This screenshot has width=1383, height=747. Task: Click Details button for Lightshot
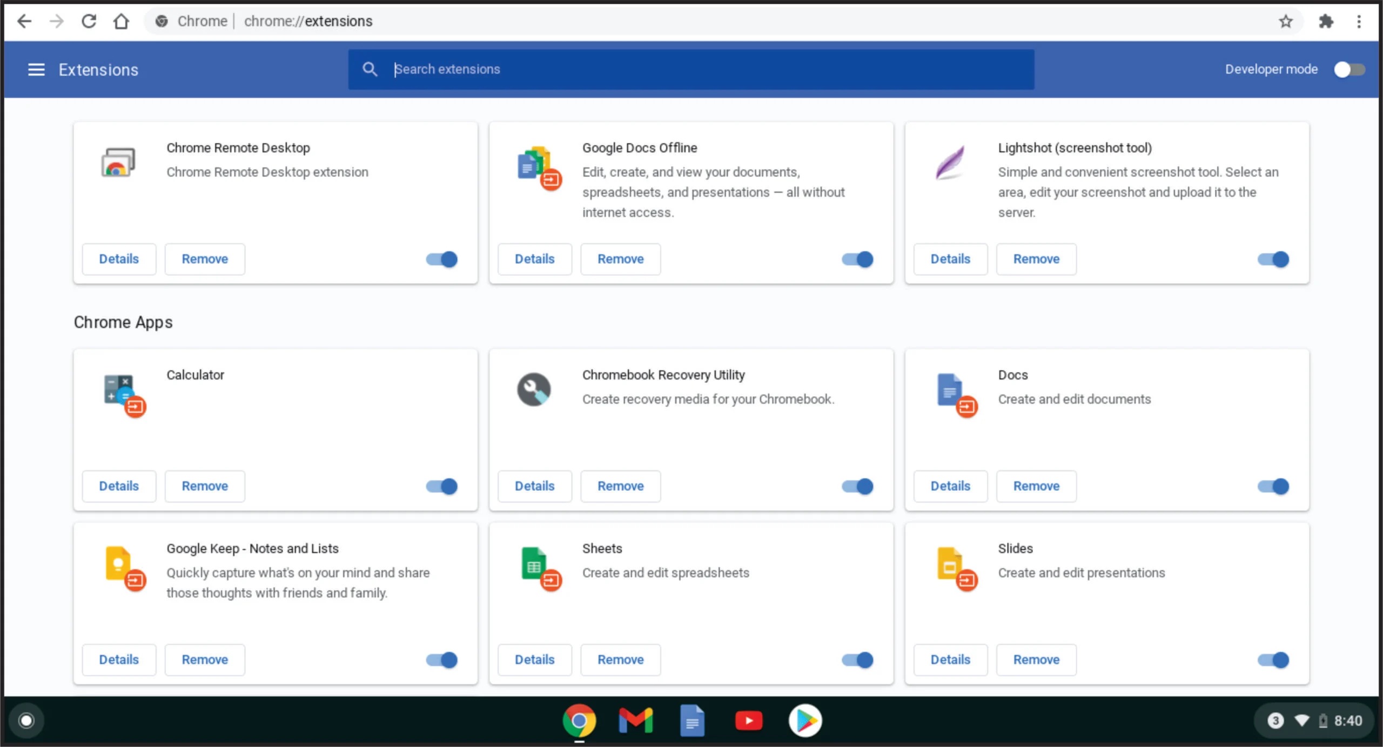[x=949, y=258]
